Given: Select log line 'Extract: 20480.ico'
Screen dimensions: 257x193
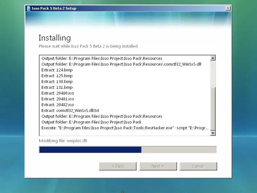Looking at the screenshot, I should tap(58, 93).
